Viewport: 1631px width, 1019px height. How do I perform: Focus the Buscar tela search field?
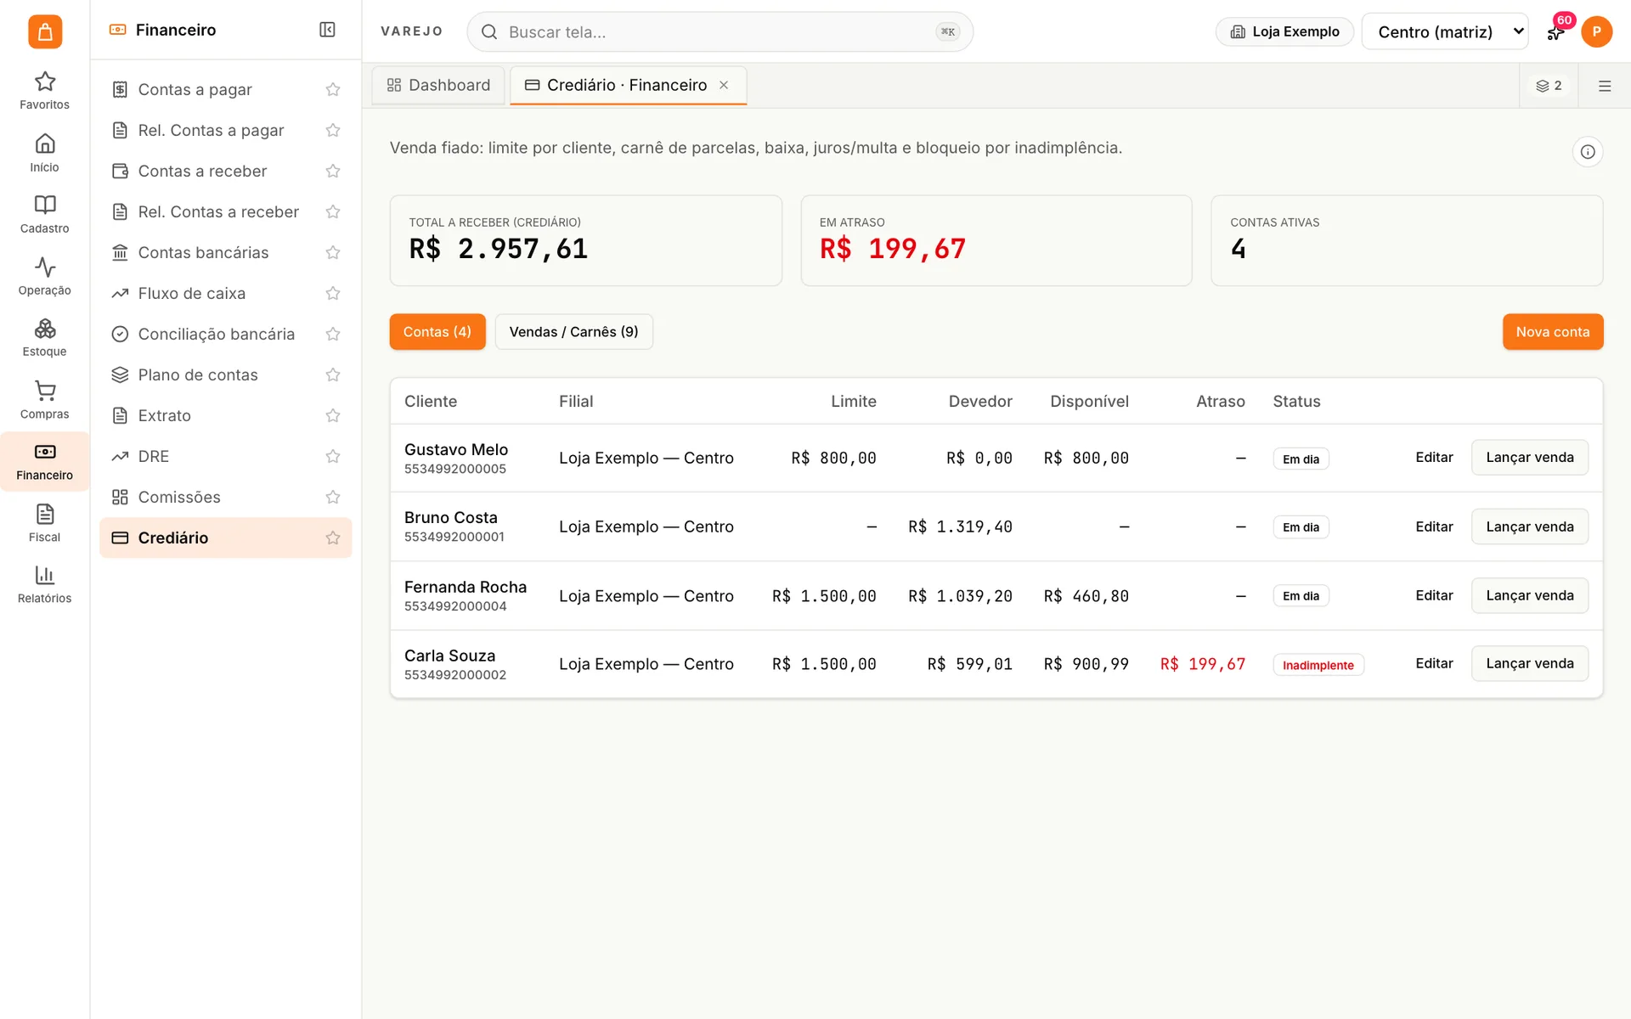click(x=720, y=31)
